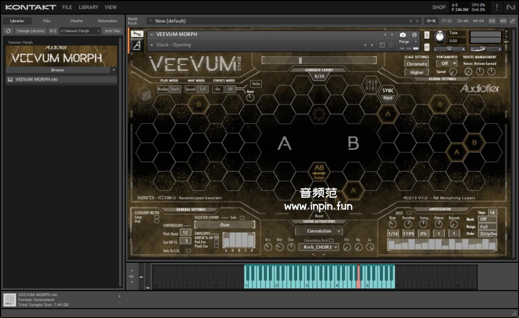The width and height of the screenshot is (519, 318).
Task: Open the FILE menu
Action: [67, 7]
